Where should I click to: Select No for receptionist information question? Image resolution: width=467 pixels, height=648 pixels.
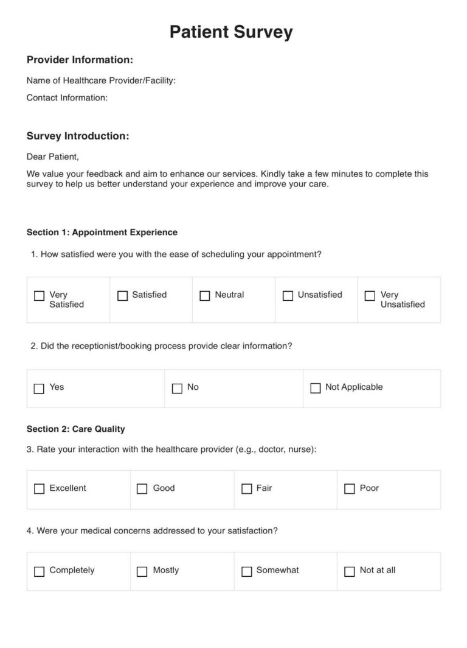click(177, 389)
